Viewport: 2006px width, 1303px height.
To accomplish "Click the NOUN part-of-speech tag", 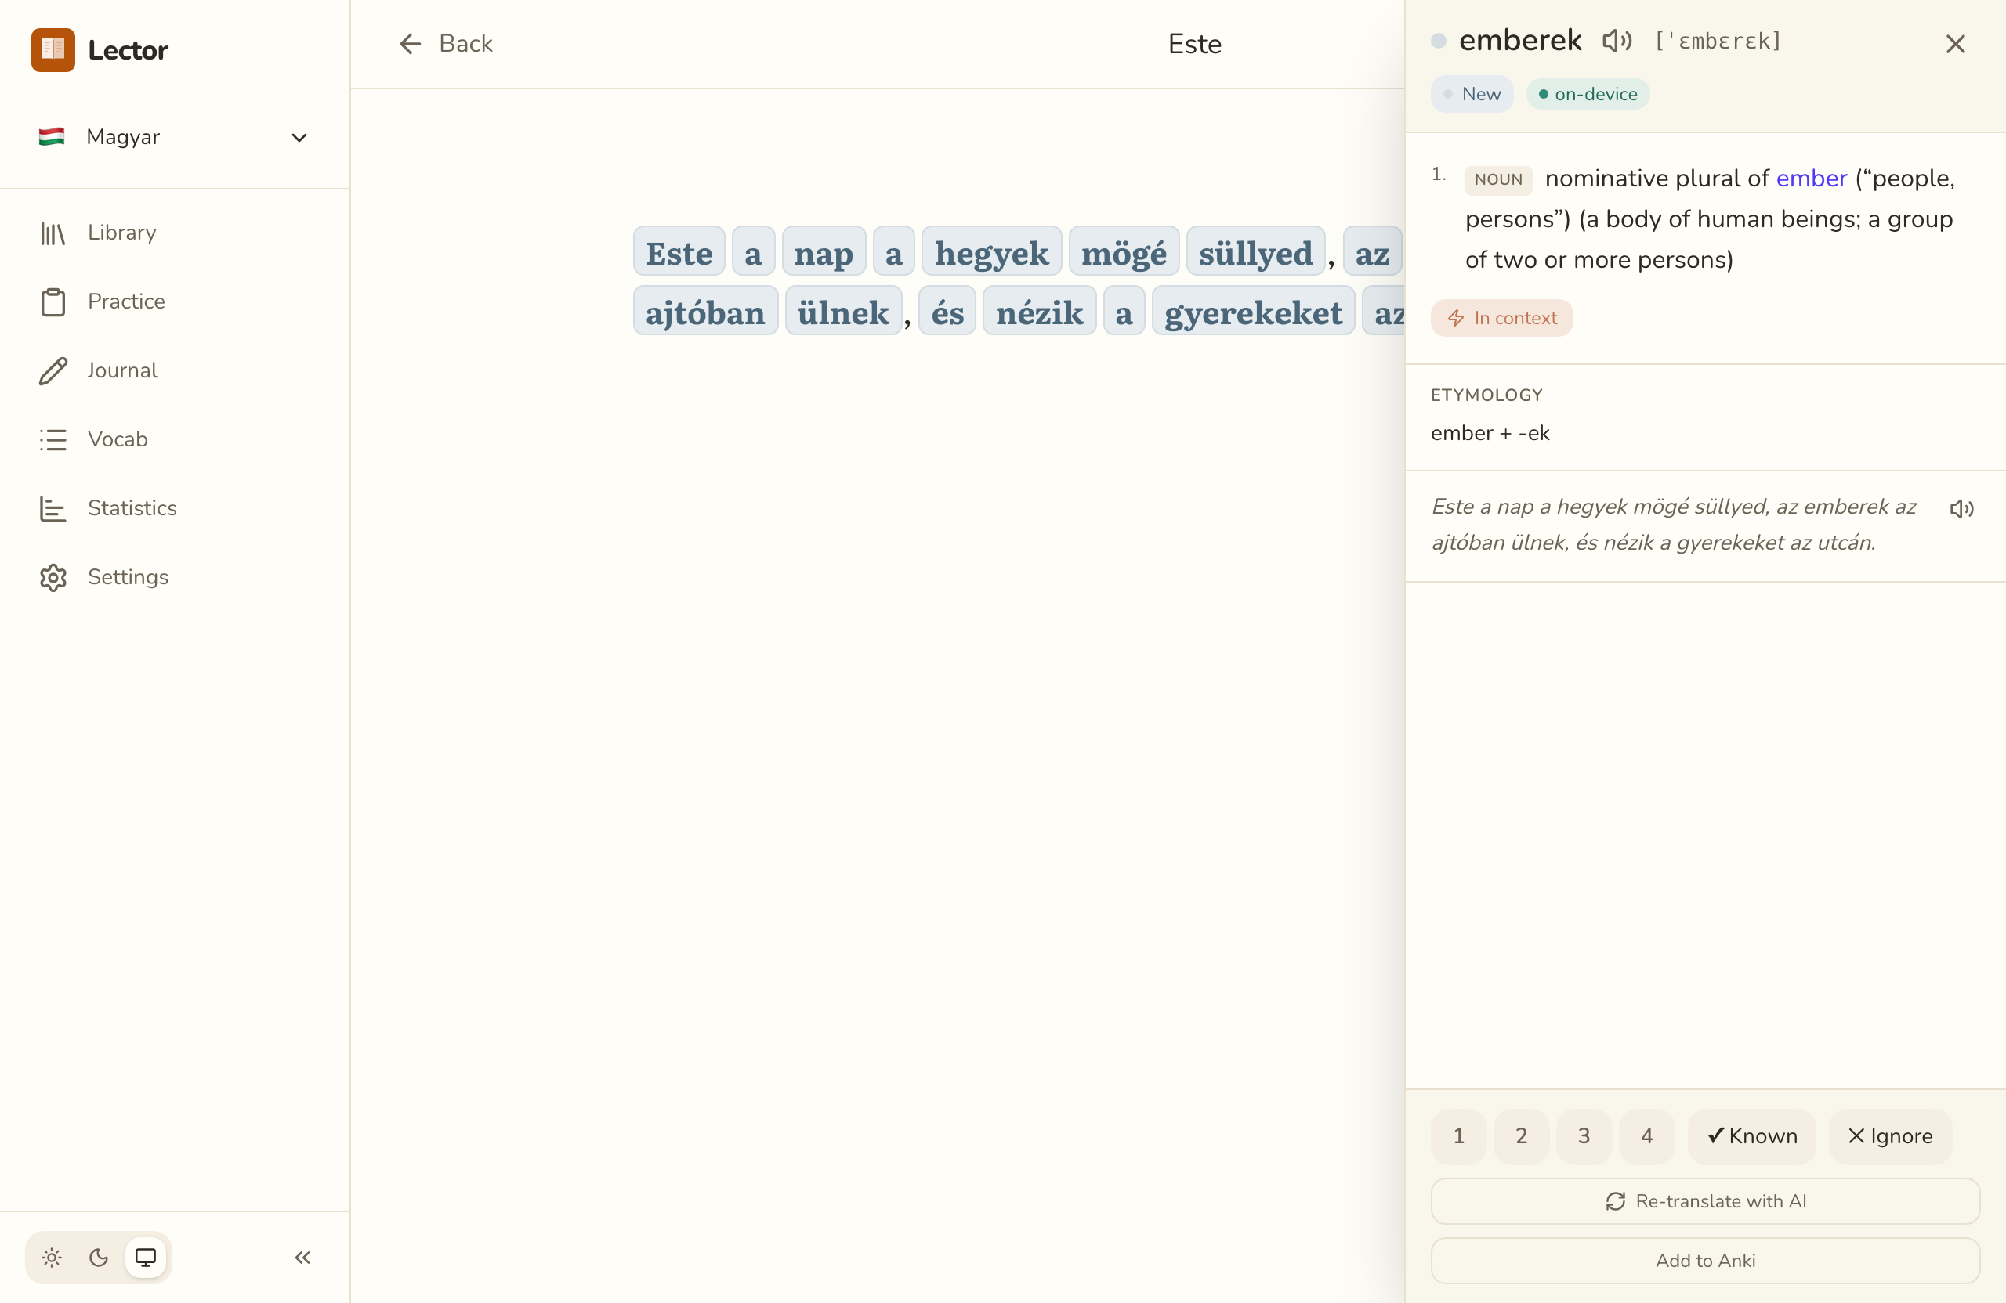I will coord(1497,179).
